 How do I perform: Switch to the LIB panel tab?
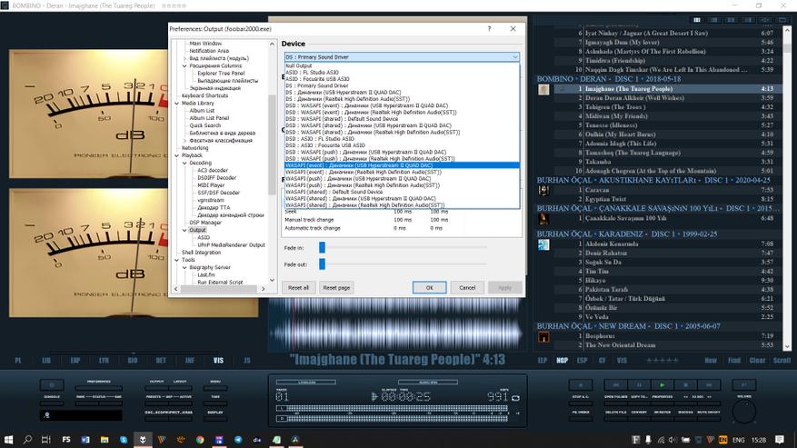46,360
